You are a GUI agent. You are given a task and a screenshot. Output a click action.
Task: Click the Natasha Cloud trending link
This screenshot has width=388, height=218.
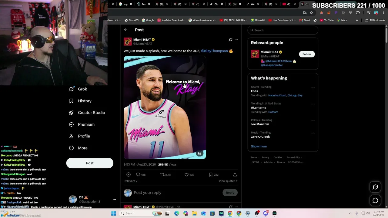coord(277,95)
